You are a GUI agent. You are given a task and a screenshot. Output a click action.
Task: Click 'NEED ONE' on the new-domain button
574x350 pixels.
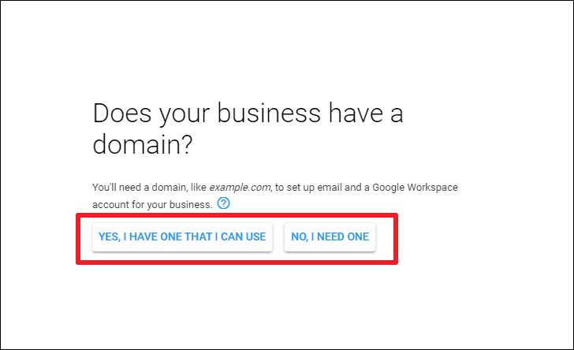tap(343, 236)
